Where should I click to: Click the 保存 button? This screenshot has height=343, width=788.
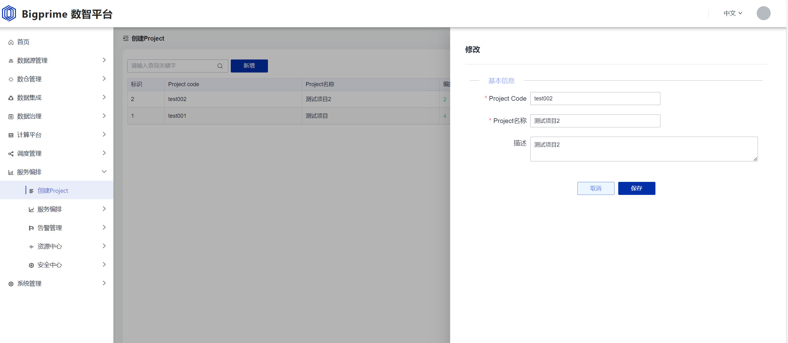[637, 188]
